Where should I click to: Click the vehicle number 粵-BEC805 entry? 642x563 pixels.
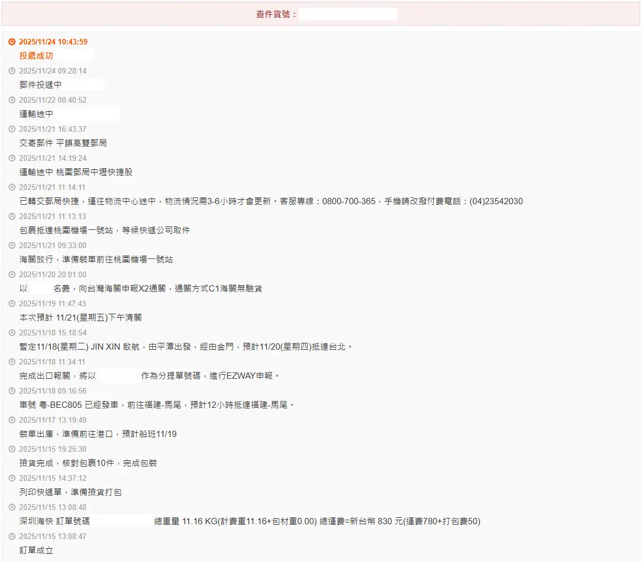[x=157, y=405]
